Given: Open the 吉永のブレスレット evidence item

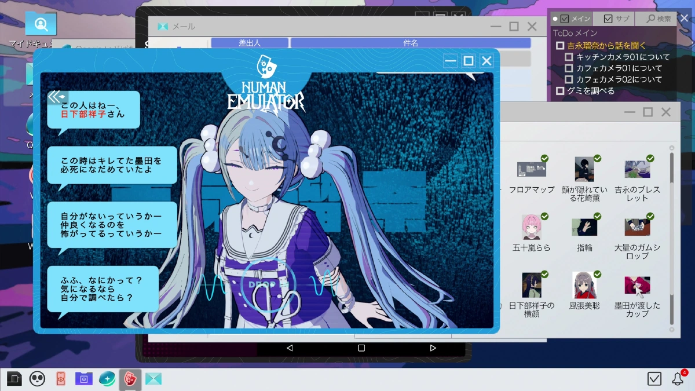Looking at the screenshot, I should point(637,179).
